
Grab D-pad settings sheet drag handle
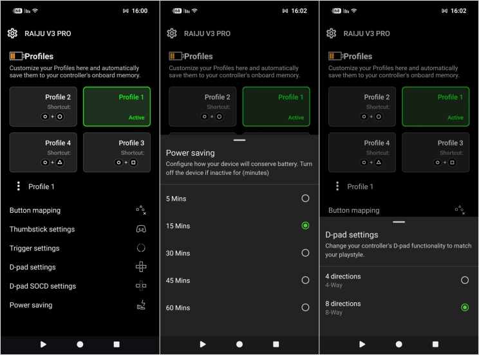pyautogui.click(x=399, y=222)
